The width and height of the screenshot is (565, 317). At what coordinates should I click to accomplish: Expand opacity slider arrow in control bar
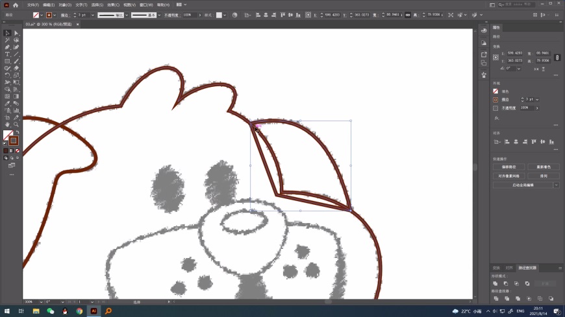(199, 15)
